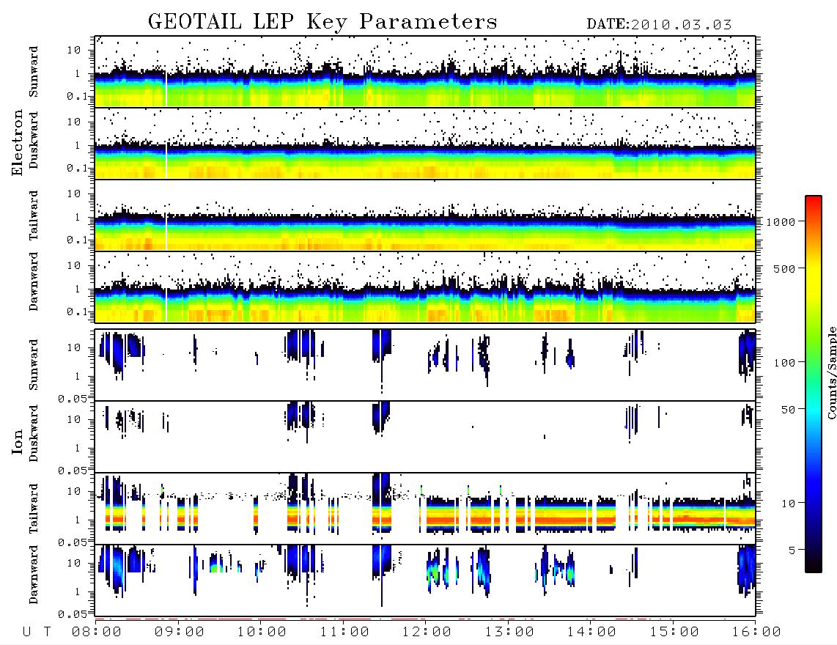Viewport: 837px width, 645px height.
Task: Click the Electron 'Duskward' panel label
Action: tap(34, 141)
